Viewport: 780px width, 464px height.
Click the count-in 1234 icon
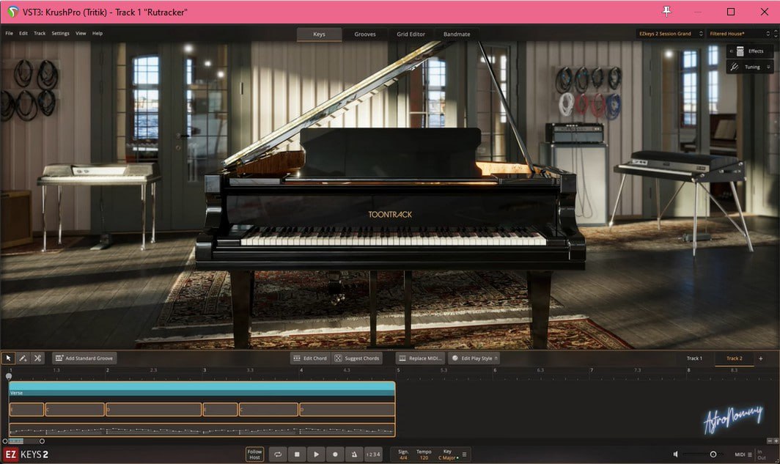pyautogui.click(x=372, y=454)
